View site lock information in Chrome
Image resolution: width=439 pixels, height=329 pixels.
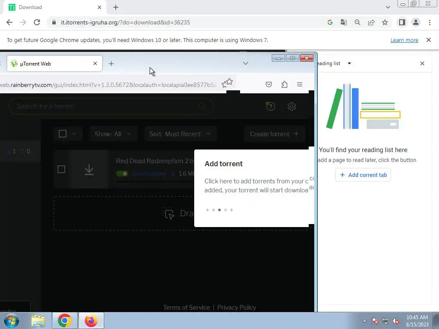pyautogui.click(x=54, y=22)
